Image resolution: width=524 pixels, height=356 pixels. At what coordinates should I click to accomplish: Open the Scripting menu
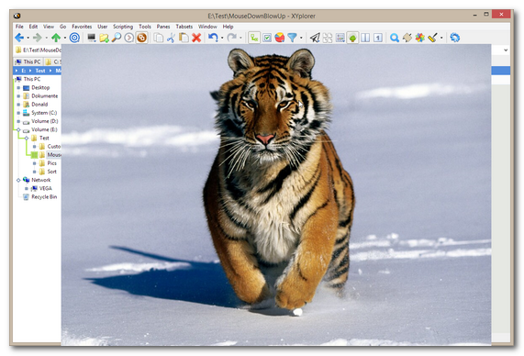(123, 27)
